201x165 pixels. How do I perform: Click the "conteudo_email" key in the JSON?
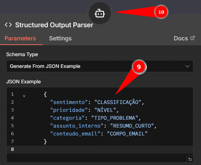tap(75, 134)
